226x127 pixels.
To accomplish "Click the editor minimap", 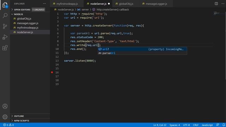I will click(x=218, y=13).
